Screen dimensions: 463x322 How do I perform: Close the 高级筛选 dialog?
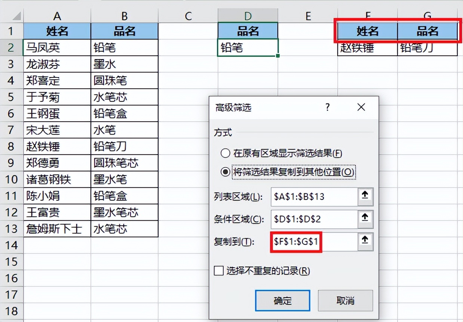361,107
